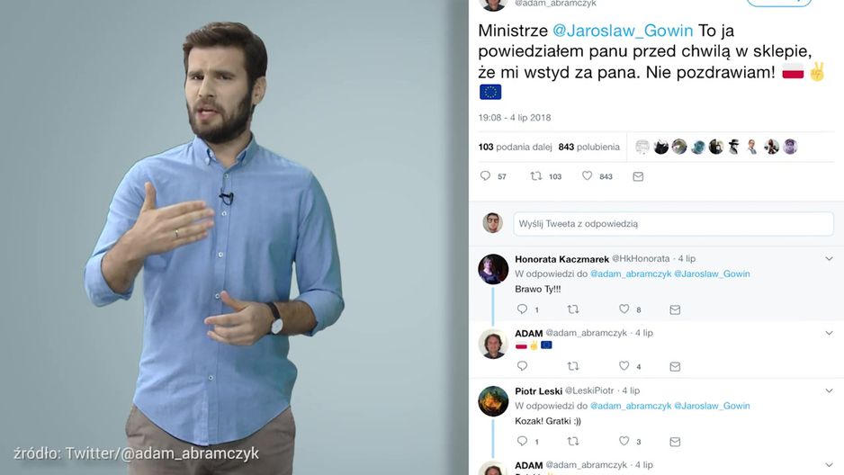Click the 19:08 - 4 lip 2018 timestamp
This screenshot has width=844, height=475.
[515, 118]
